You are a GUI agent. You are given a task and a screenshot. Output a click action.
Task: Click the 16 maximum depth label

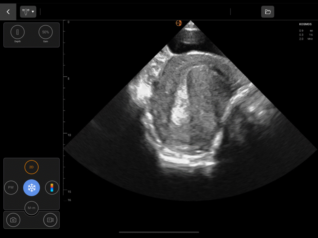69,200
